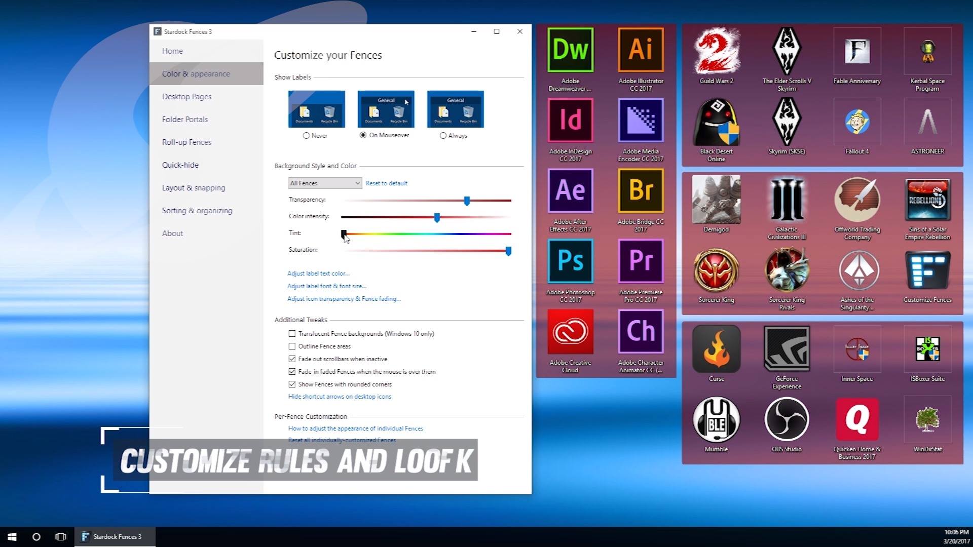Click Adjust label font & font size link
The height and width of the screenshot is (547, 973).
coord(327,286)
